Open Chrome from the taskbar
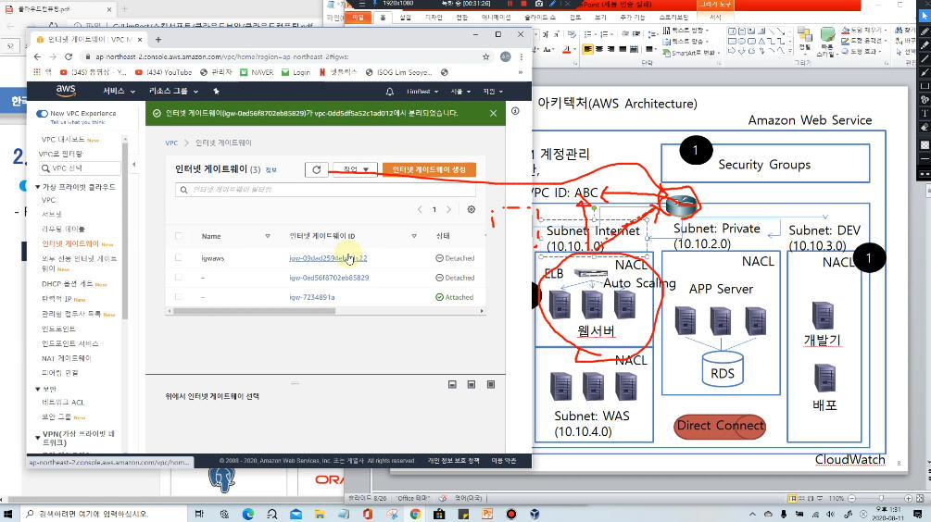This screenshot has width=931, height=522. (415, 514)
